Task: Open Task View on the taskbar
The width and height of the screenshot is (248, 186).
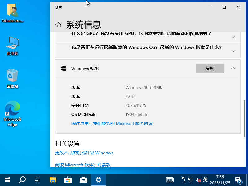Action: tap(37, 180)
